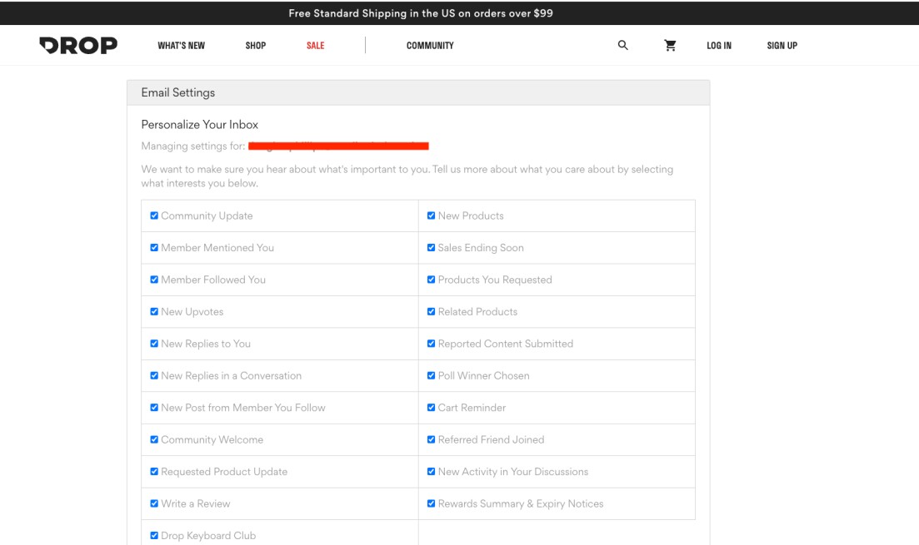Click the SIGN UP button

click(782, 46)
